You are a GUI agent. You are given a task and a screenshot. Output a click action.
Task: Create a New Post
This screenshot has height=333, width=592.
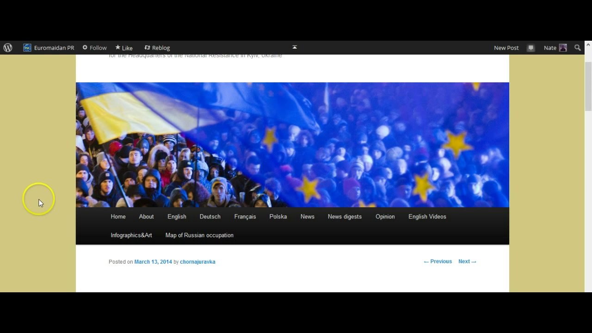click(x=506, y=48)
